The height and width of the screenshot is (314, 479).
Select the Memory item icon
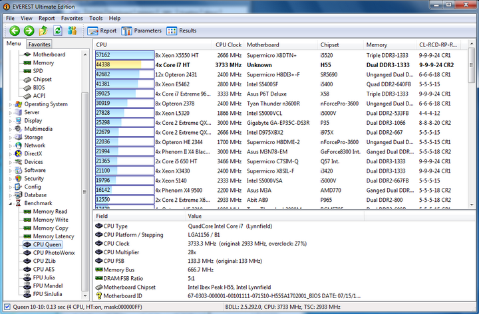tap(27, 63)
